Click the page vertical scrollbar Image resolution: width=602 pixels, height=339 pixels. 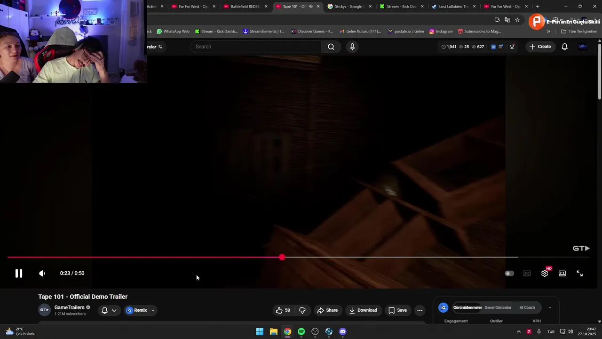click(x=600, y=71)
